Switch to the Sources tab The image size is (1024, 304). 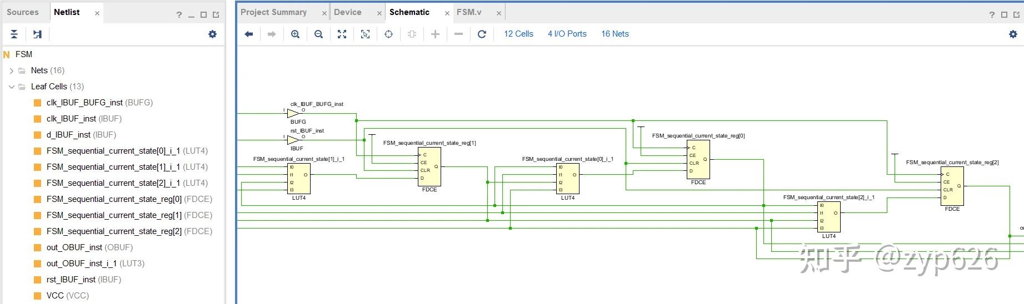pos(23,12)
